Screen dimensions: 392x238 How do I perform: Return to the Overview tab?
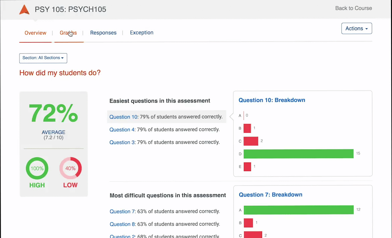point(35,33)
